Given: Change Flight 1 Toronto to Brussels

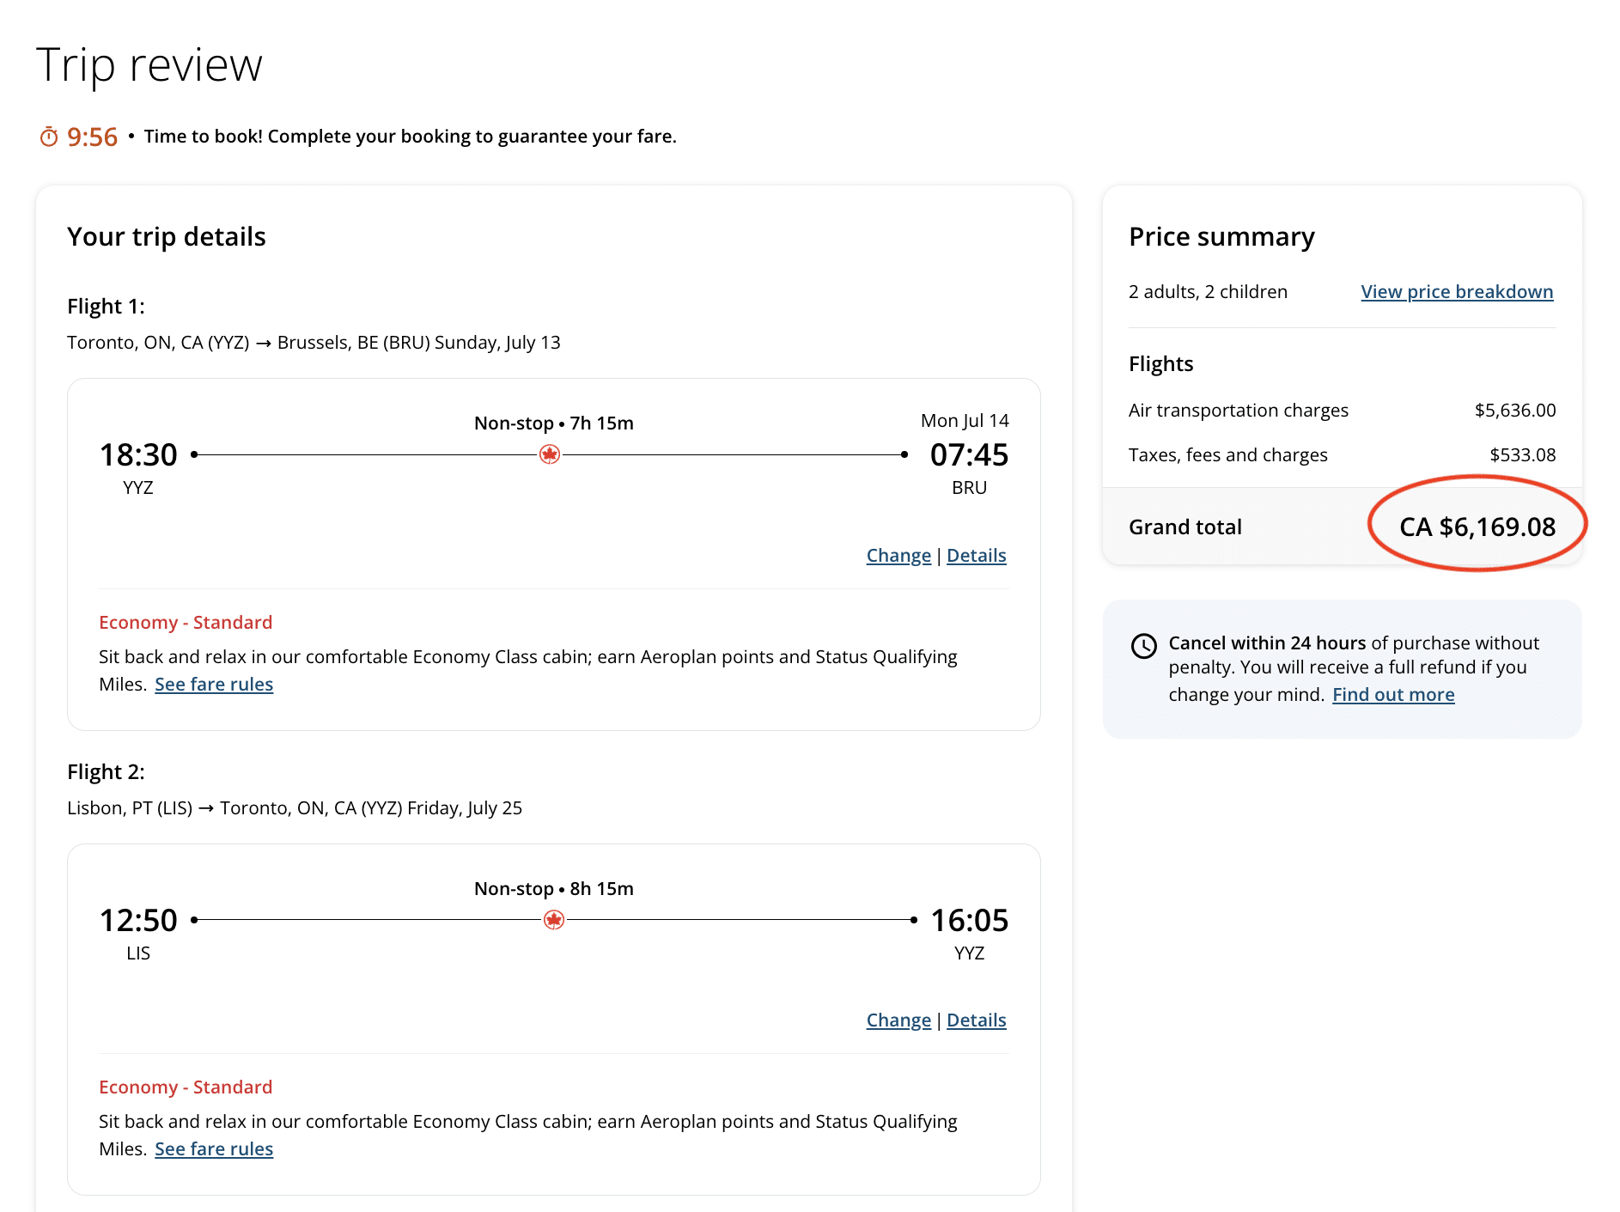Looking at the screenshot, I should [x=898, y=556].
